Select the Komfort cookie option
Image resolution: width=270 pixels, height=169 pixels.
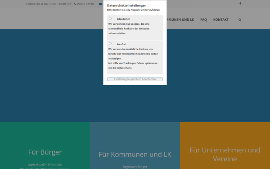pyautogui.click(x=110, y=44)
